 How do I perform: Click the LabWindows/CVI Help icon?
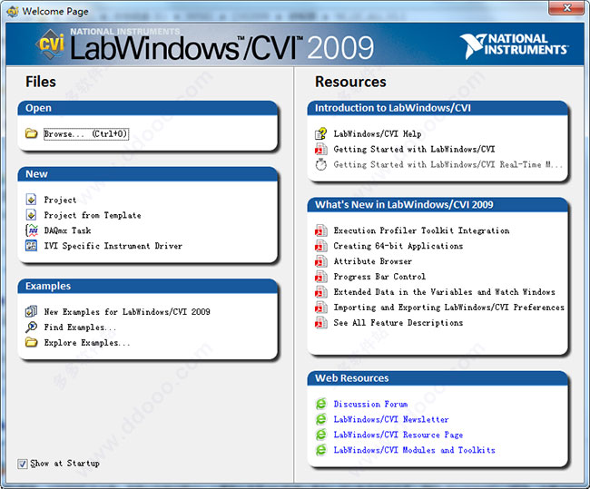(x=321, y=133)
